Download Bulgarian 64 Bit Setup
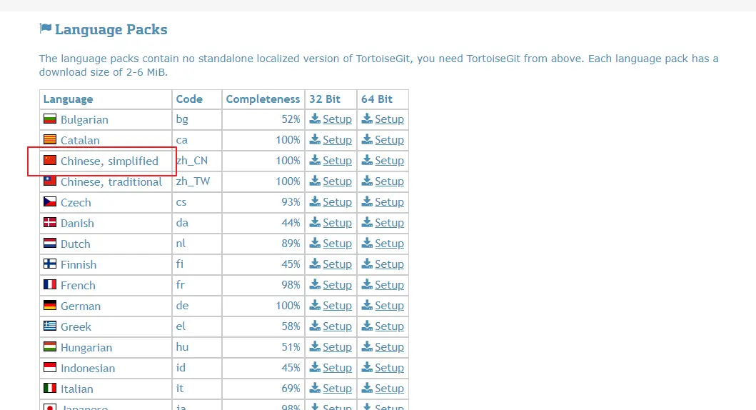756x410 pixels. (383, 119)
